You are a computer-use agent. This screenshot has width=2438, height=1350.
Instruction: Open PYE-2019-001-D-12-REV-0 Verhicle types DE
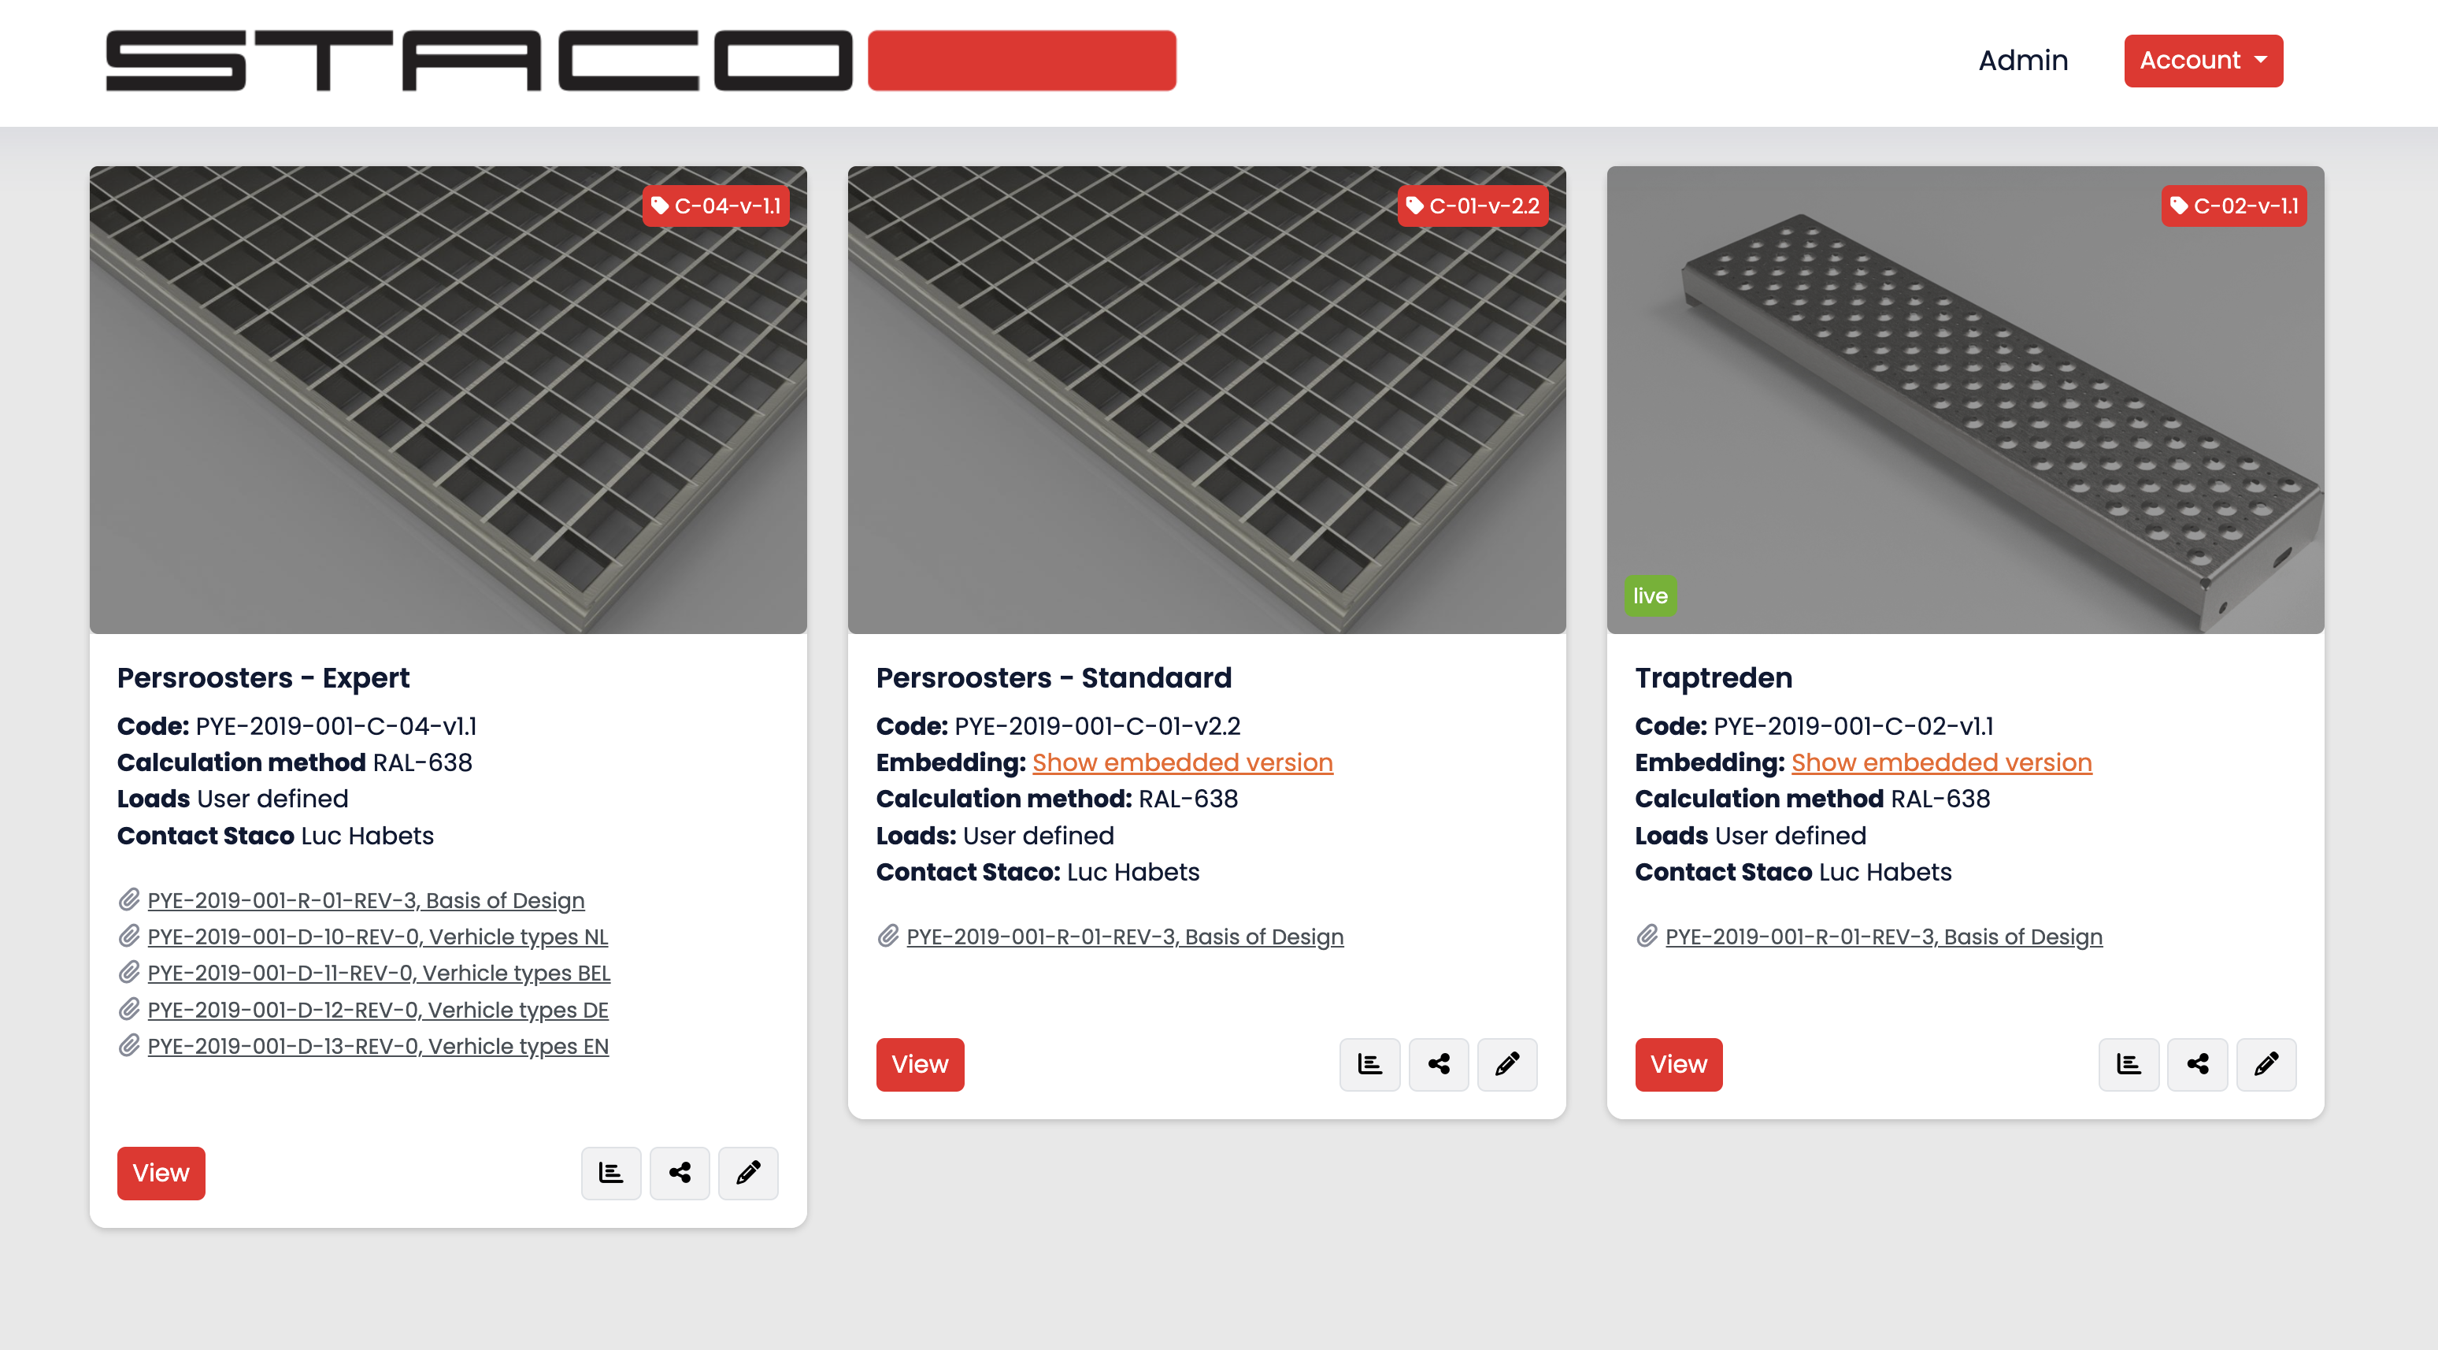[x=378, y=1009]
